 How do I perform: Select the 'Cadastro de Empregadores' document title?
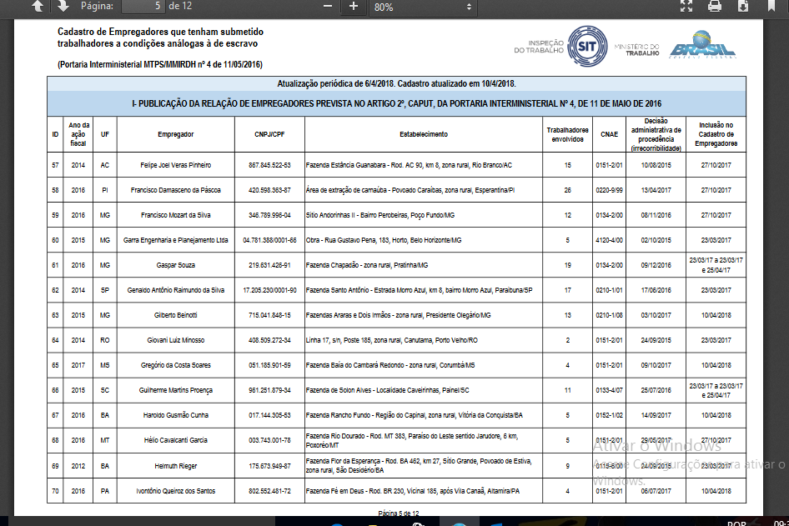(x=160, y=38)
